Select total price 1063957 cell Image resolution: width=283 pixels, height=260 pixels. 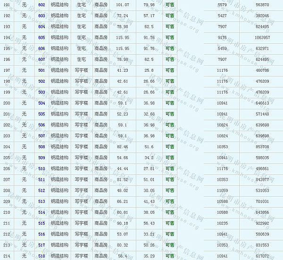click(x=262, y=37)
